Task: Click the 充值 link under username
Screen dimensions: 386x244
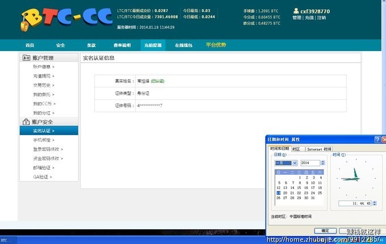Action: [x=309, y=18]
